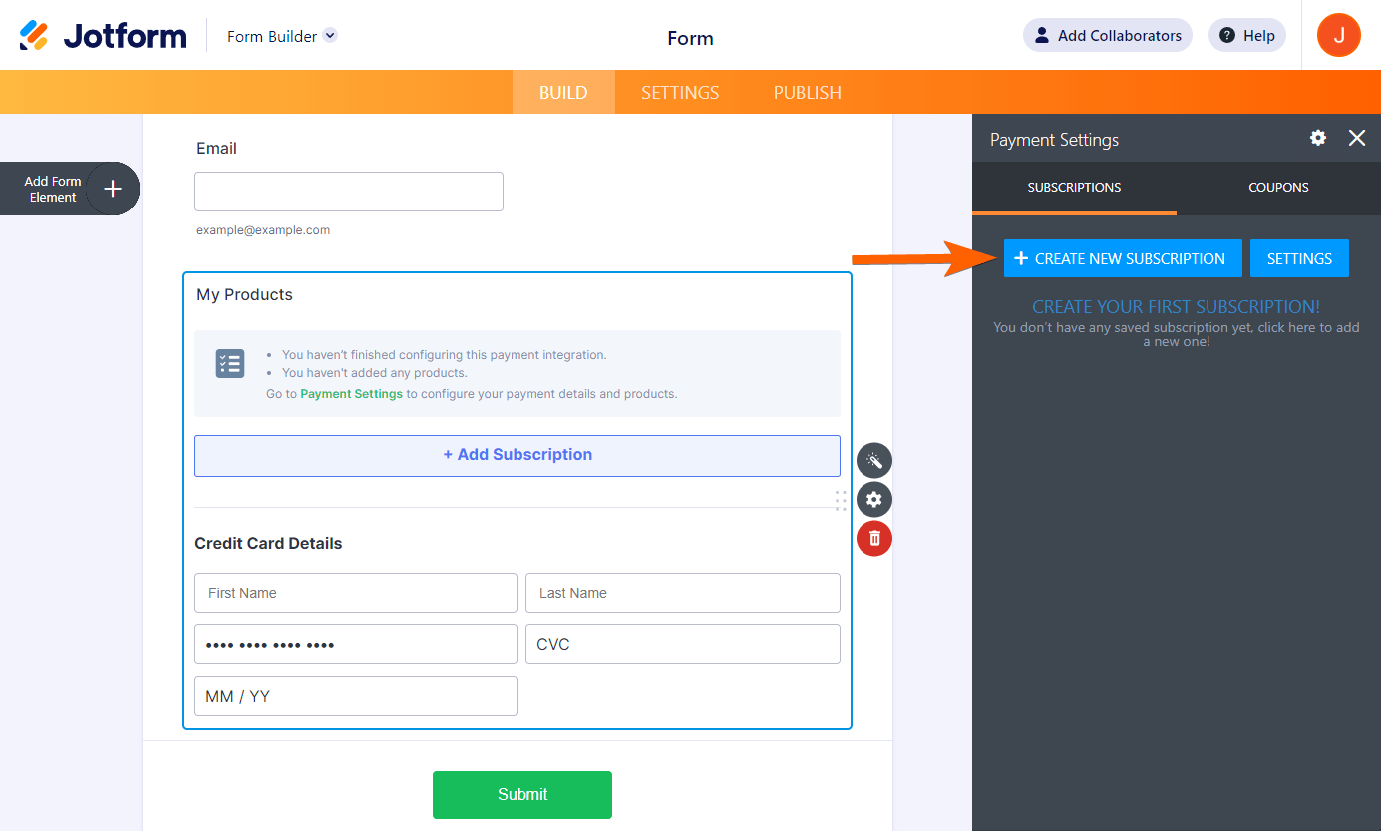The width and height of the screenshot is (1381, 831).
Task: Click the Jotform logo
Action: click(103, 36)
